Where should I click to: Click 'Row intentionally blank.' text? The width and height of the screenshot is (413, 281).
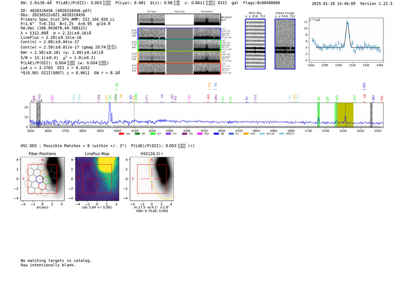(48, 265)
